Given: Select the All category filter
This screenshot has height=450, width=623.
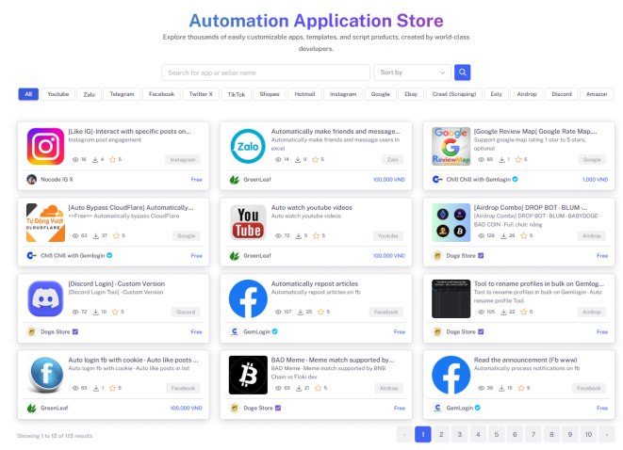Looking at the screenshot, I should 29,94.
